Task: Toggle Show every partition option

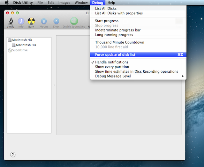Action: (138, 67)
